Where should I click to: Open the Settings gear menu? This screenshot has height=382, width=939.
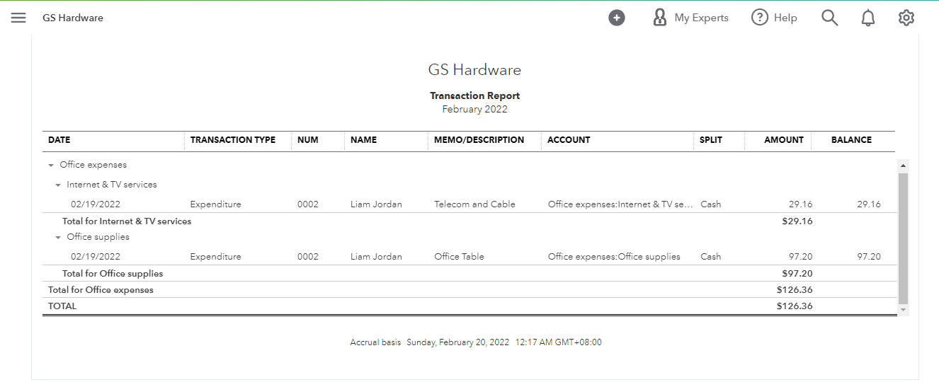906,18
